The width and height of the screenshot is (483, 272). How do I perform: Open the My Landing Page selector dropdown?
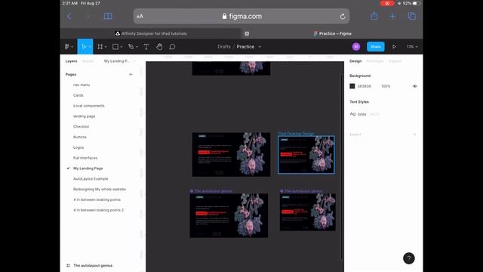coord(119,61)
